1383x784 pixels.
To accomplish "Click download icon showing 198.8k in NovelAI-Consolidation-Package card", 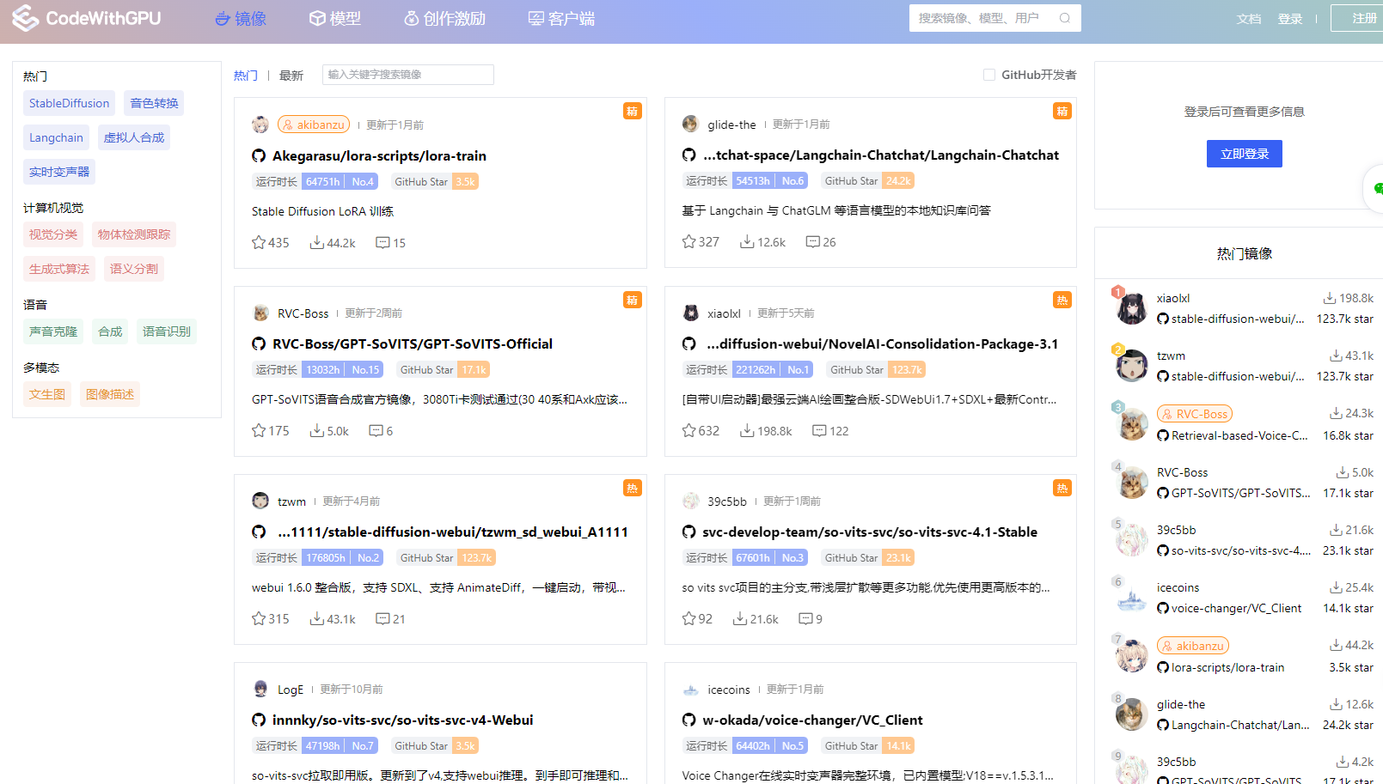I will [747, 431].
